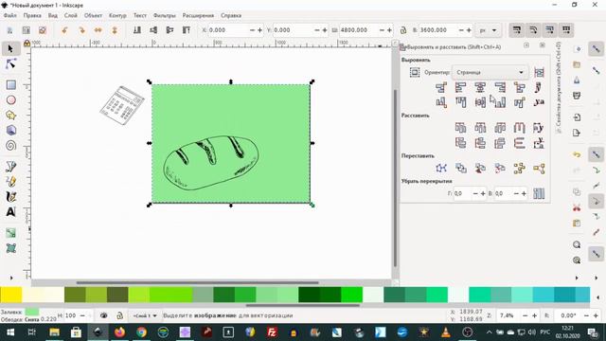
Task: Flip selection horizontally
Action: click(x=98, y=30)
